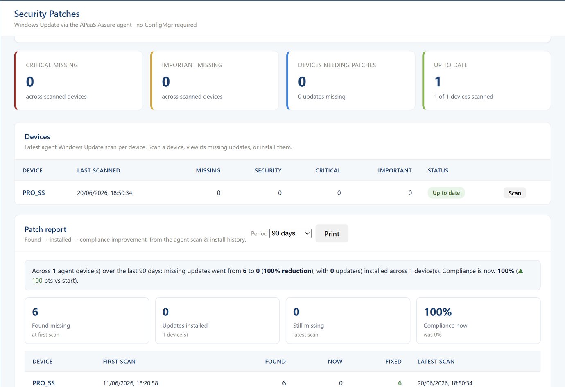
Task: Click the Patch report section heading
Action: [x=45, y=229]
